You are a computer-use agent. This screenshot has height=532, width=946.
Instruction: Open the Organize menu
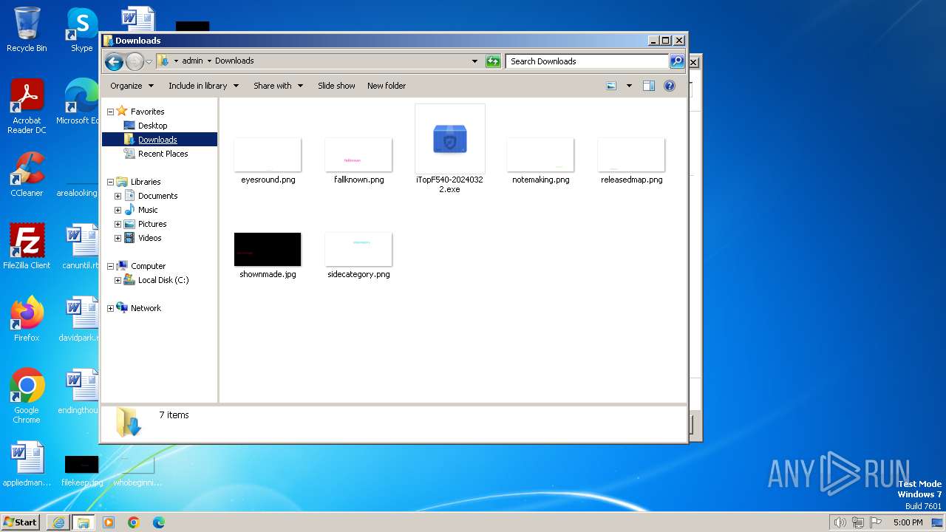[132, 86]
